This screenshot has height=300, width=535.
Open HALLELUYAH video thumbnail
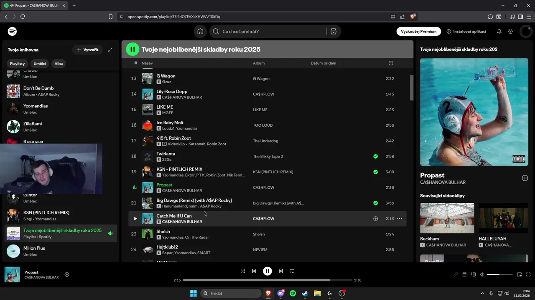503,218
